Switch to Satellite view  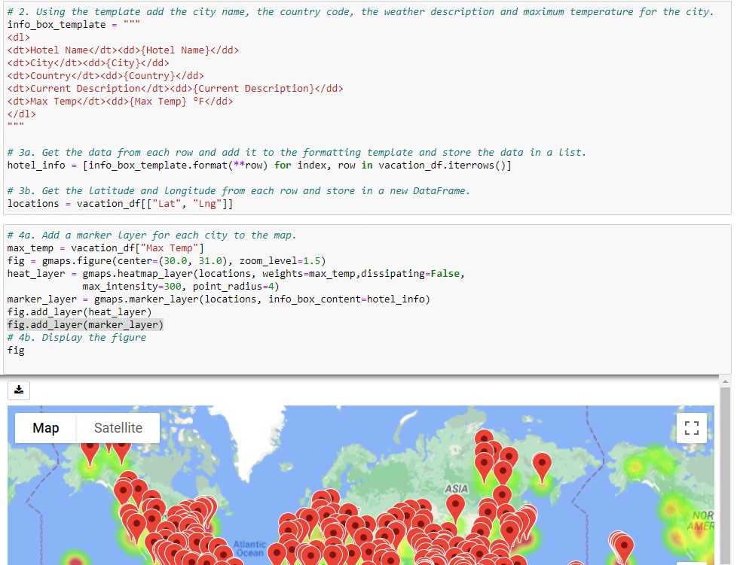tap(118, 427)
